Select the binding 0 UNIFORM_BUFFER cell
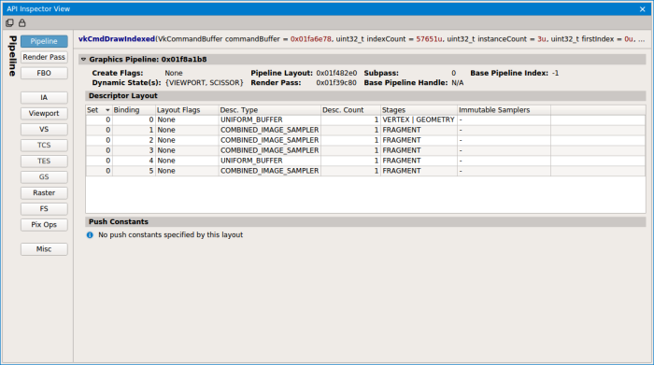This screenshot has height=365, width=654. (269, 120)
